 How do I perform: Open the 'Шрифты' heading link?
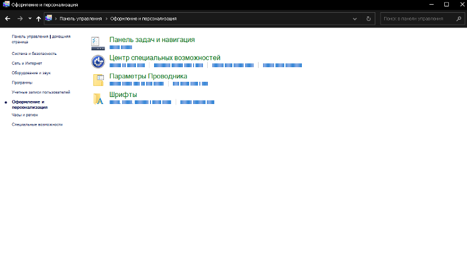coord(123,95)
